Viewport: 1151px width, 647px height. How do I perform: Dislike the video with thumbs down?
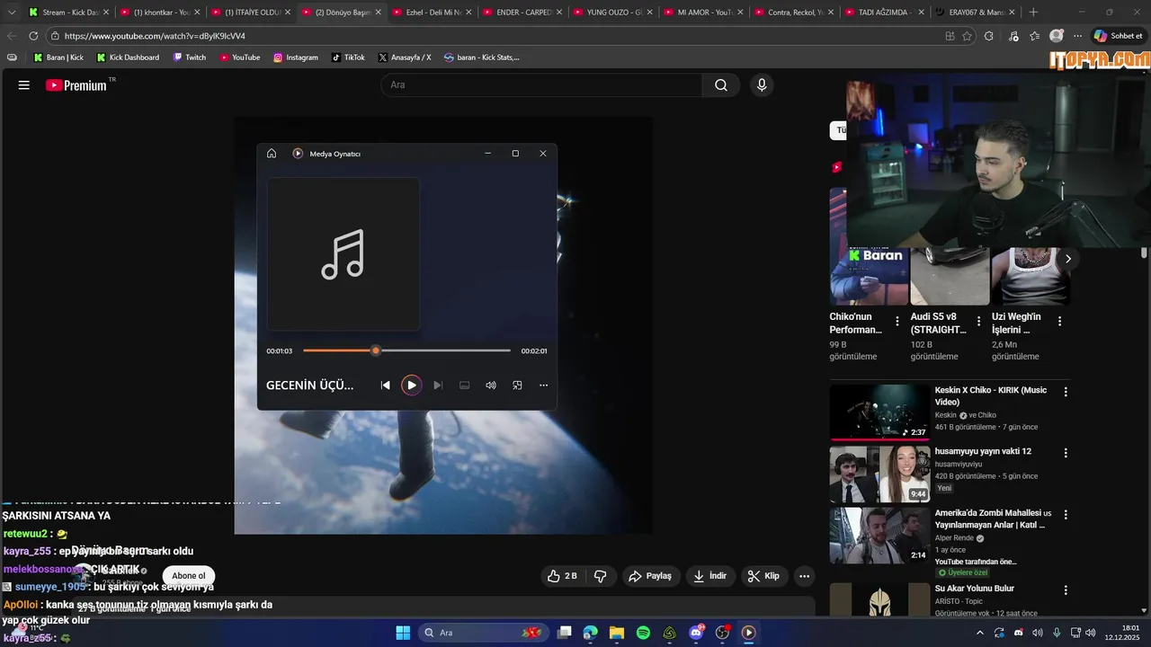[x=601, y=576]
